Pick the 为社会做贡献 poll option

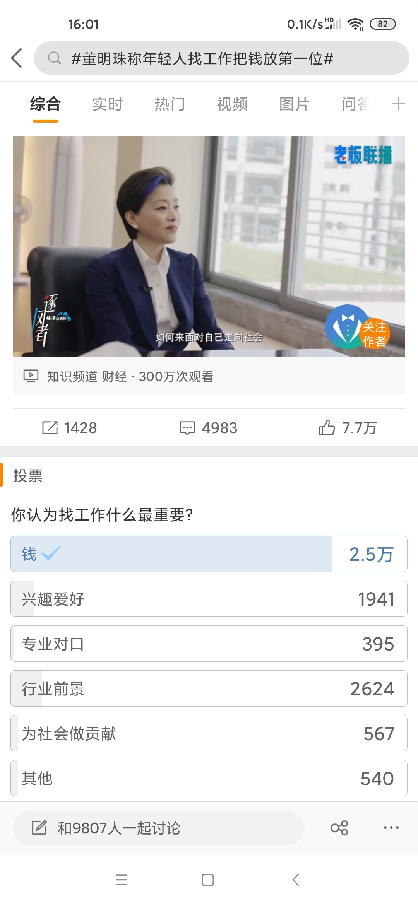[209, 733]
